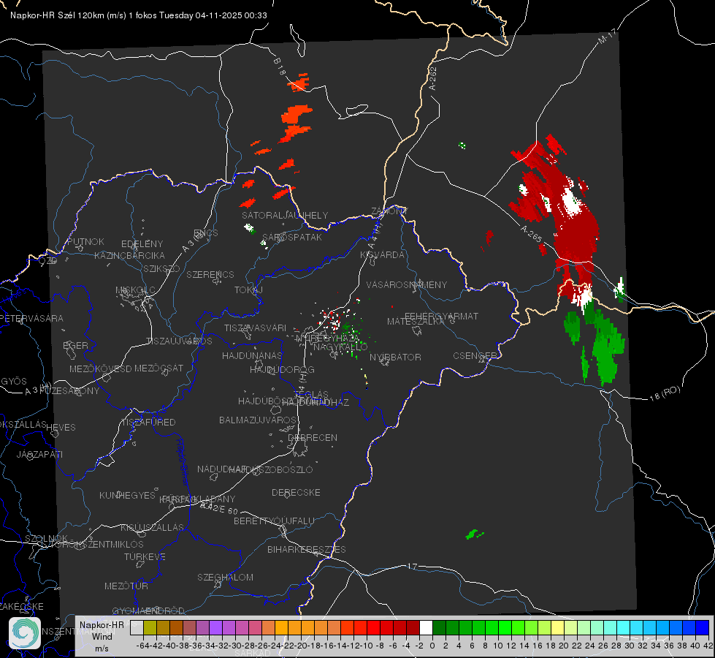The image size is (715, 658).
Task: Click the HAJDÚNÁNÁS label
Action: click(x=252, y=355)
